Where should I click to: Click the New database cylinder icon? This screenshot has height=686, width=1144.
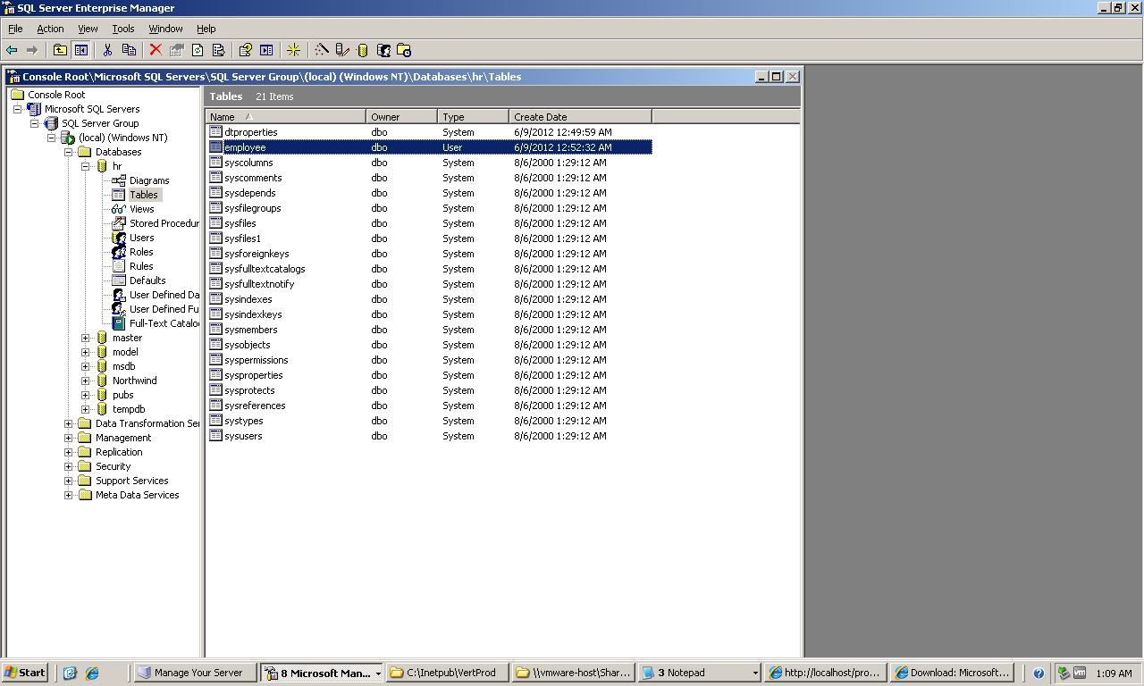(362, 50)
